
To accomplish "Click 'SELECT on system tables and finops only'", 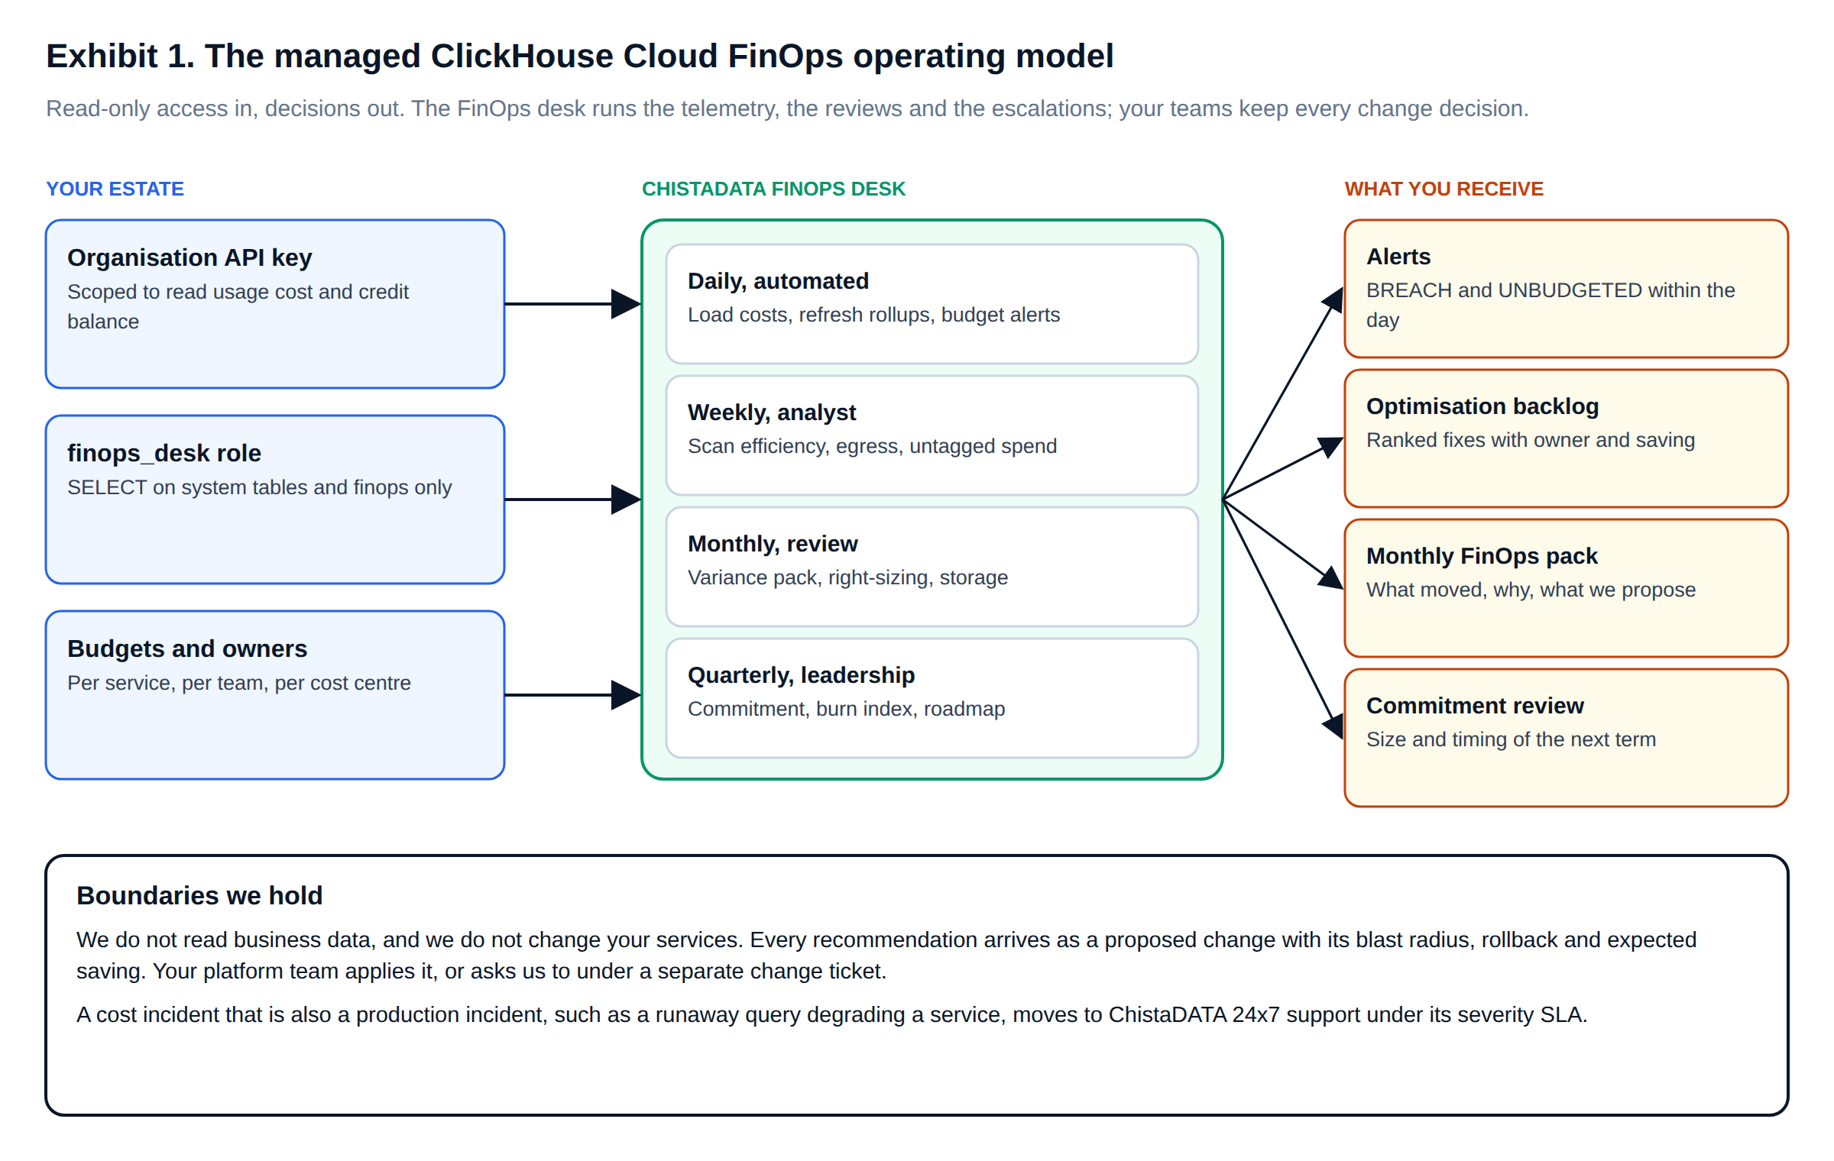I will [260, 487].
